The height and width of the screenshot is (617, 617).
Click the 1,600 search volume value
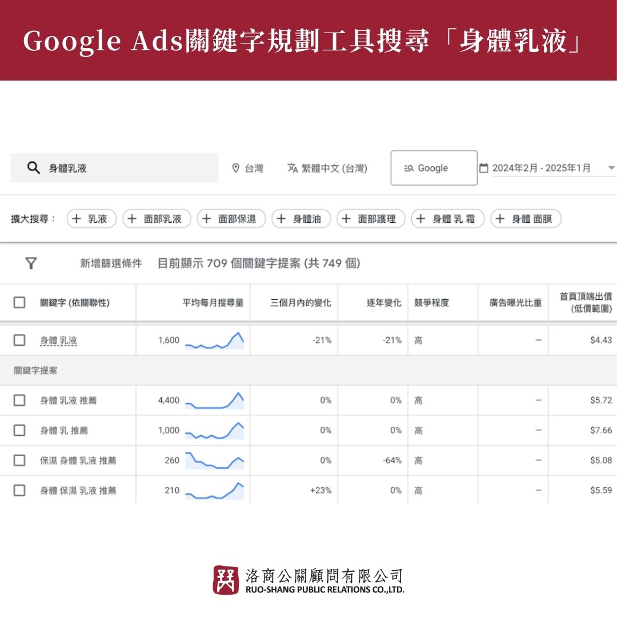click(x=169, y=340)
